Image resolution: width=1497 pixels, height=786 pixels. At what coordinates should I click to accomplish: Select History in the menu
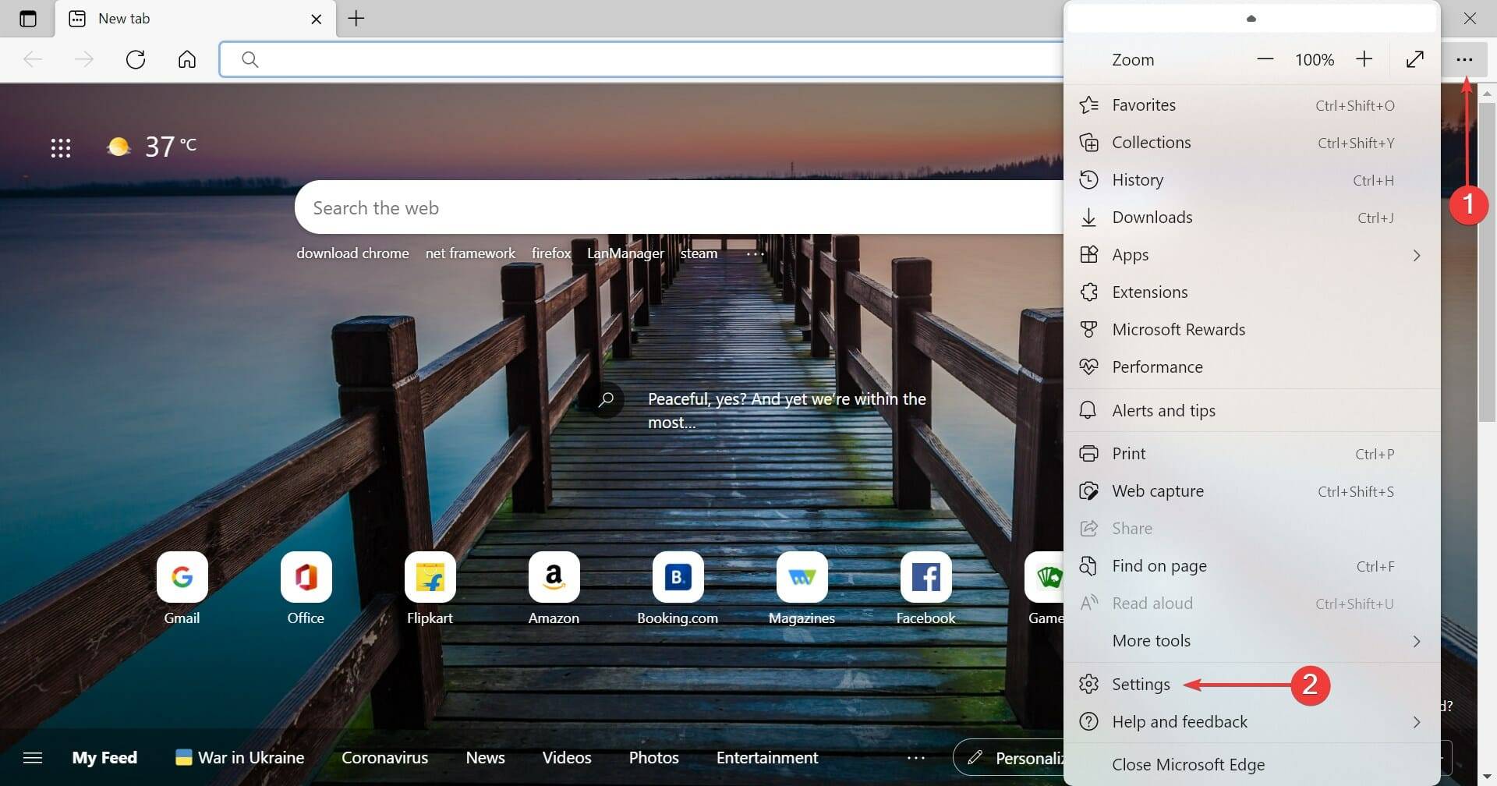pyautogui.click(x=1137, y=179)
